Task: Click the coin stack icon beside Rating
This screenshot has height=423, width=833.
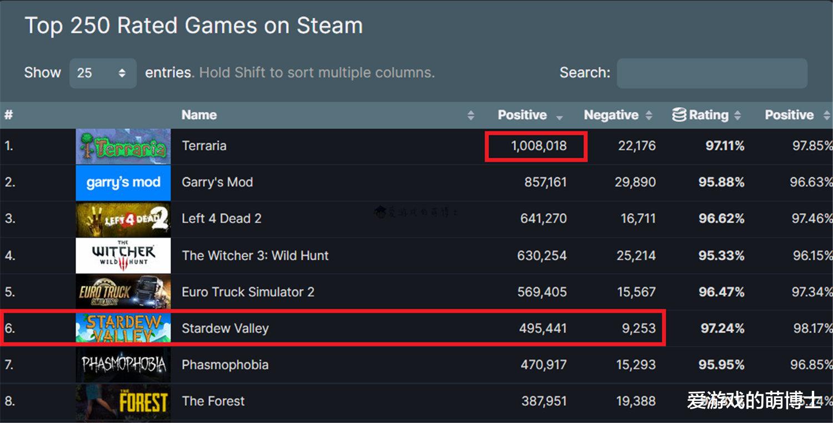Action: (x=679, y=115)
